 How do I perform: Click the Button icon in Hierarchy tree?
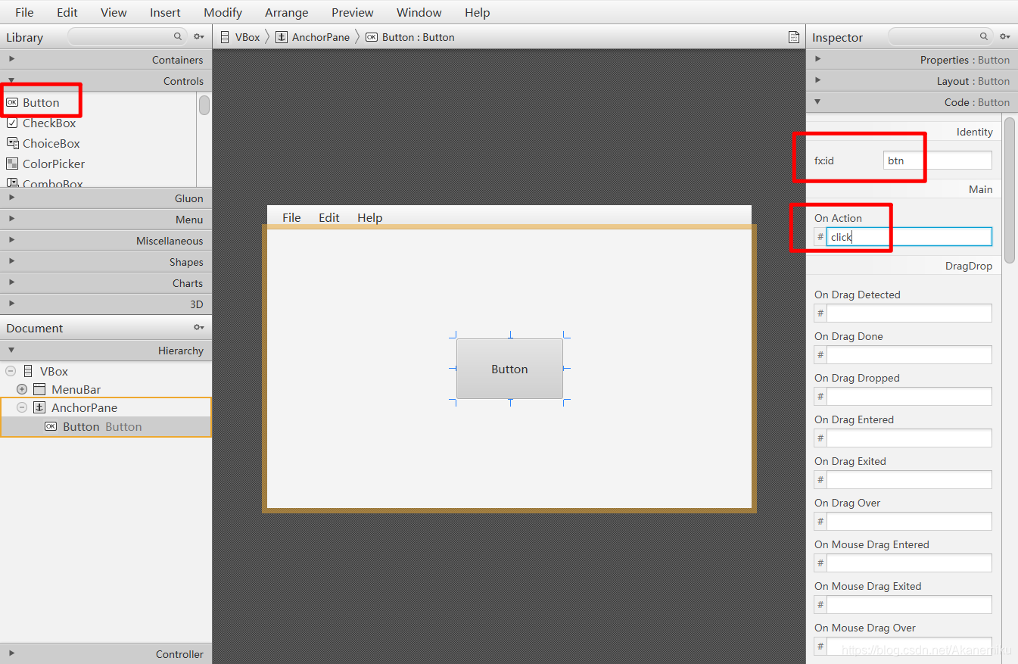[x=51, y=426]
